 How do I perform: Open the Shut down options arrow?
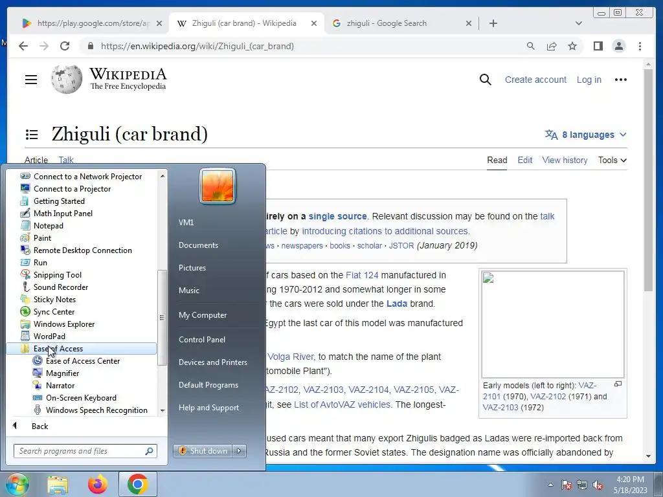tap(239, 451)
